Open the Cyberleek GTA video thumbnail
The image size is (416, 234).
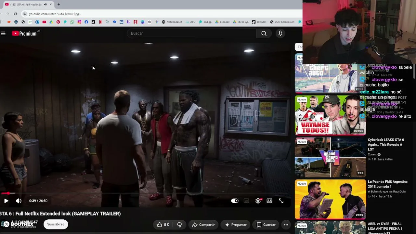pos(330,157)
